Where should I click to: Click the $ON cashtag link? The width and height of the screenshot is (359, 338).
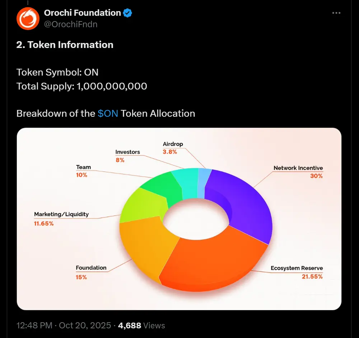[108, 114]
